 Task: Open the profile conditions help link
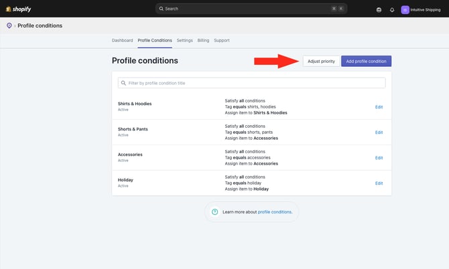point(274,212)
